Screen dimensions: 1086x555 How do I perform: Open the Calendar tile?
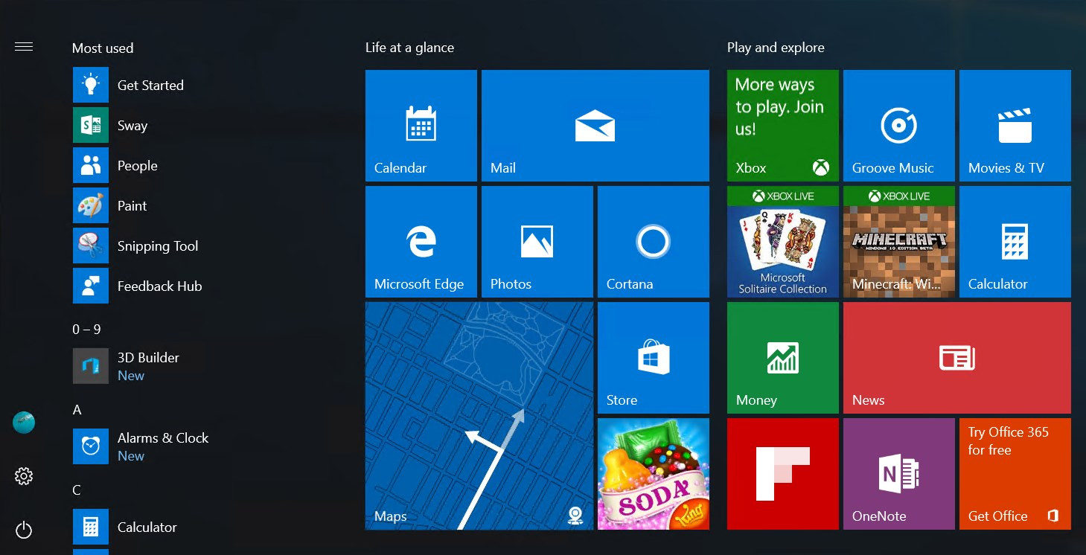point(421,126)
